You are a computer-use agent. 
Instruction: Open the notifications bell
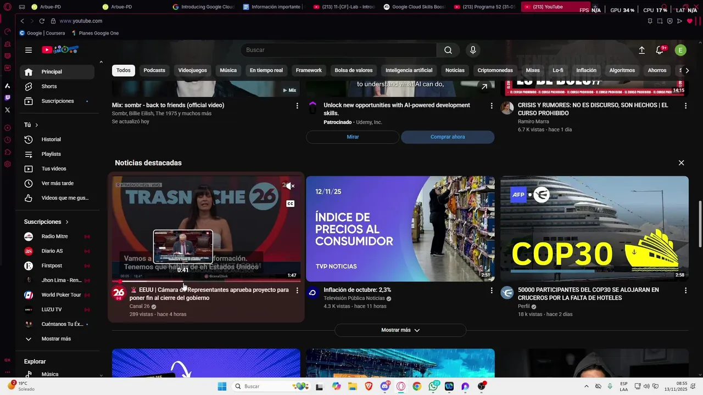click(x=660, y=50)
